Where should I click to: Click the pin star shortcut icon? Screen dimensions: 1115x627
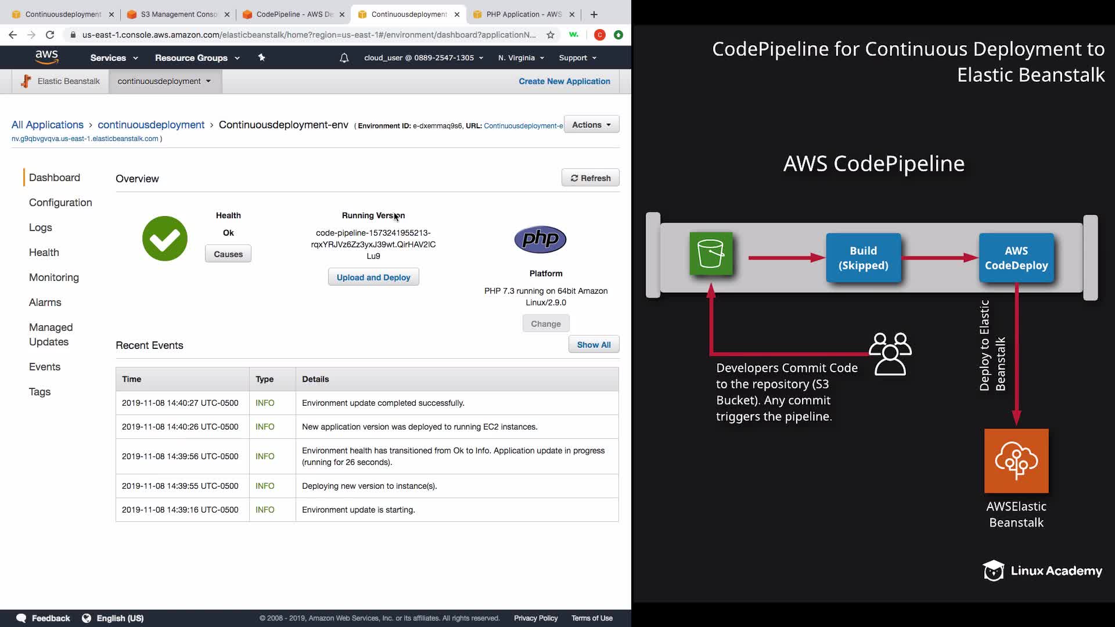[261, 57]
